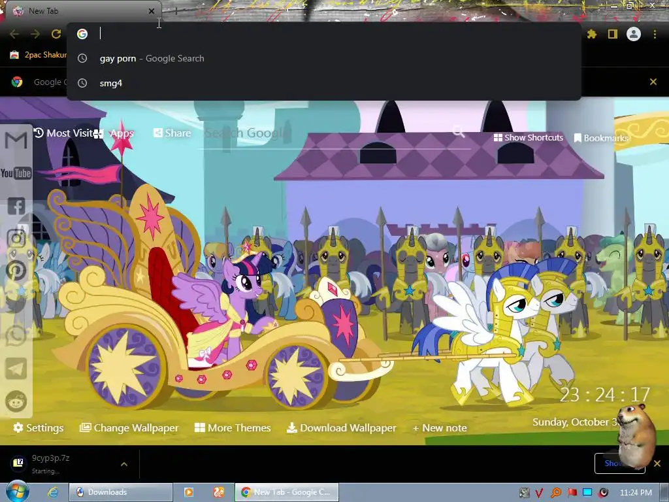Screen dimensions: 669x502
Task: Open the Extensions puzzle icon
Action: [591, 34]
